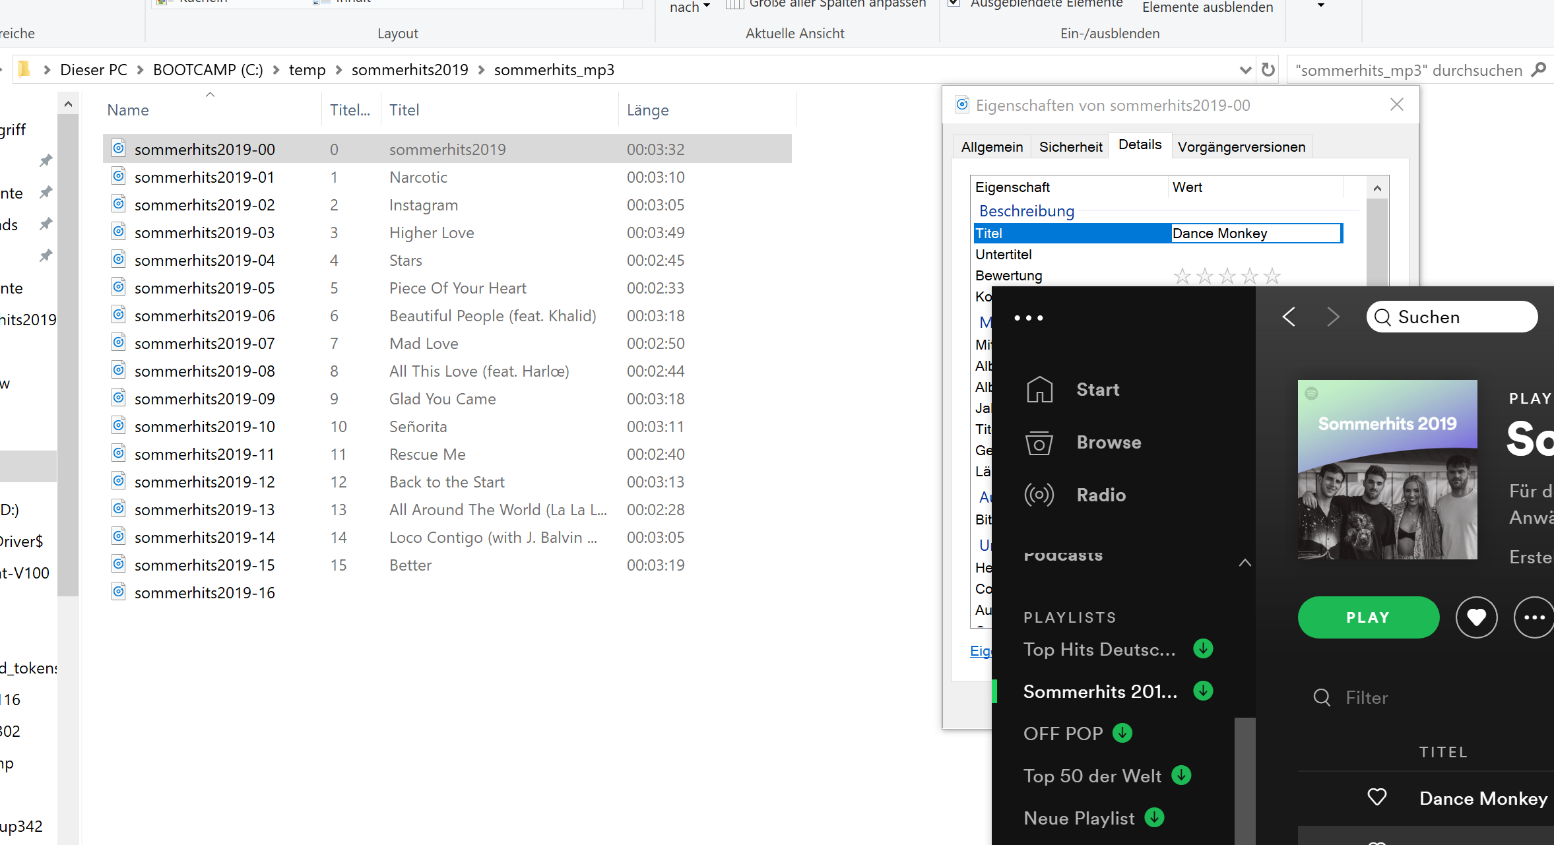Set rating to five stars
The image size is (1554, 845).
pos(1272,276)
